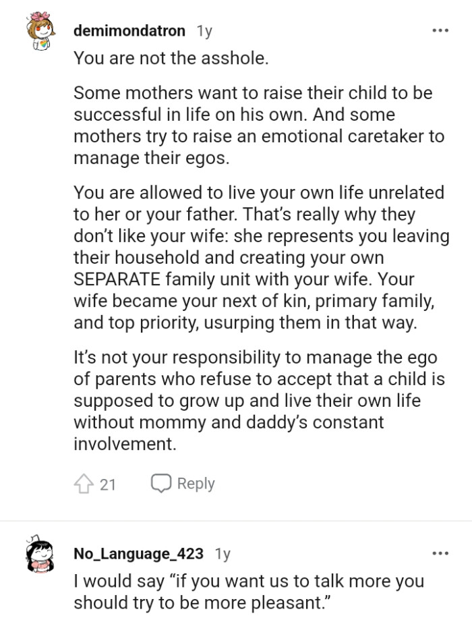This screenshot has width=472, height=622.
Task: Tap the comment bubble icon beside Reply
Action: (x=163, y=483)
